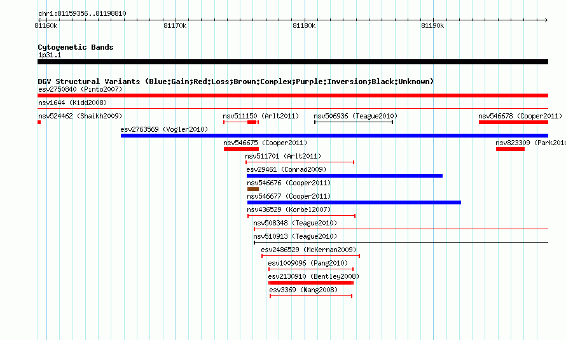Click the esv1009096 (Pang2010) label
Viewport: 566px width, 340px height.
[x=308, y=263]
